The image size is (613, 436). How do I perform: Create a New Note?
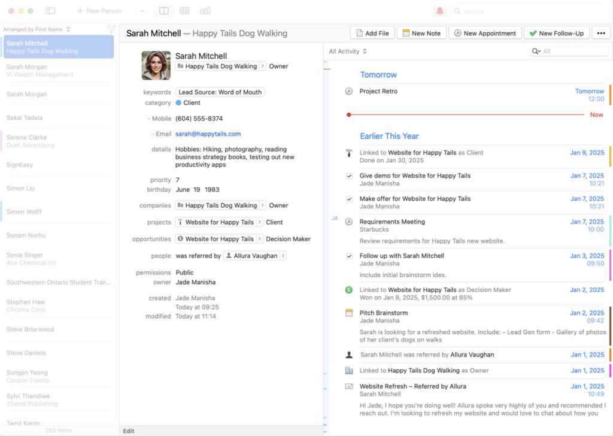point(421,33)
